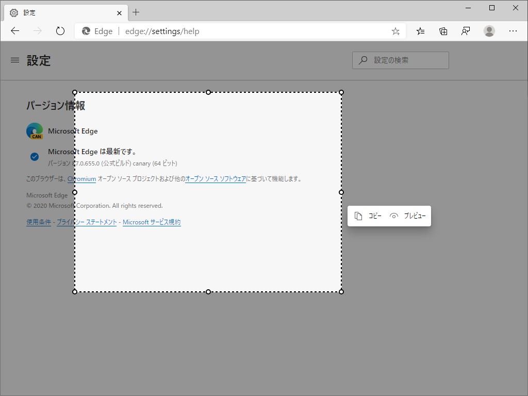The height and width of the screenshot is (396, 528).
Task: Open the user profile avatar
Action: pos(489,31)
